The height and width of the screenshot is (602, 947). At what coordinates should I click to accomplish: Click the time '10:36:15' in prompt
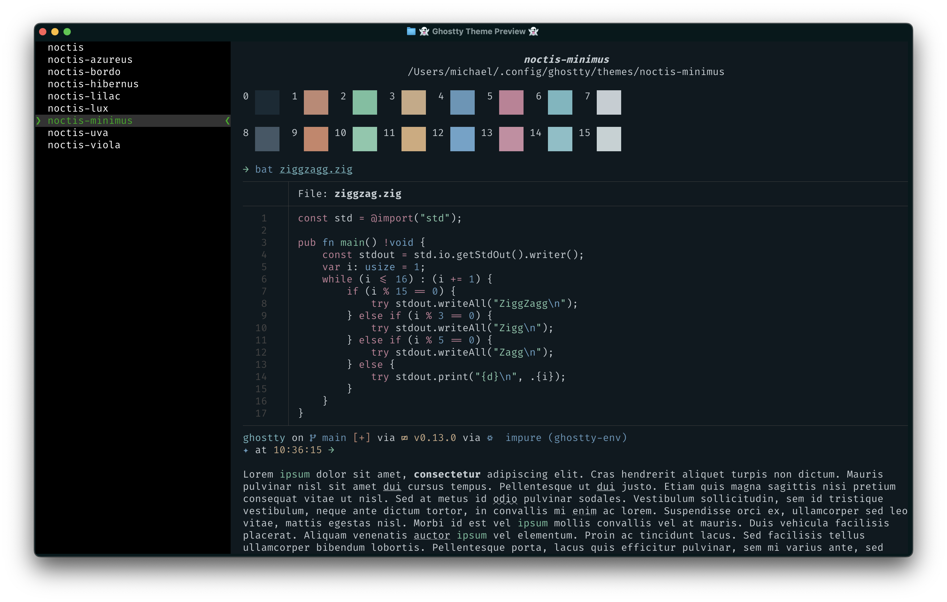pyautogui.click(x=298, y=450)
